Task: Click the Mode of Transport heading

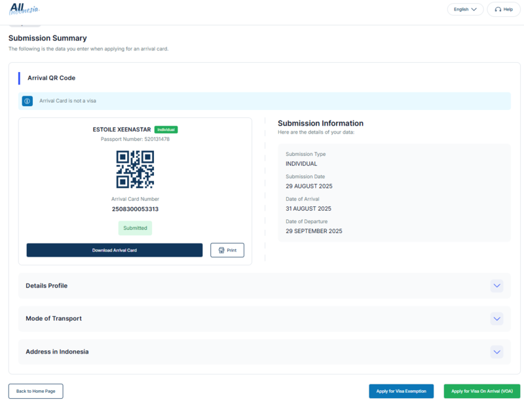Action: point(54,318)
